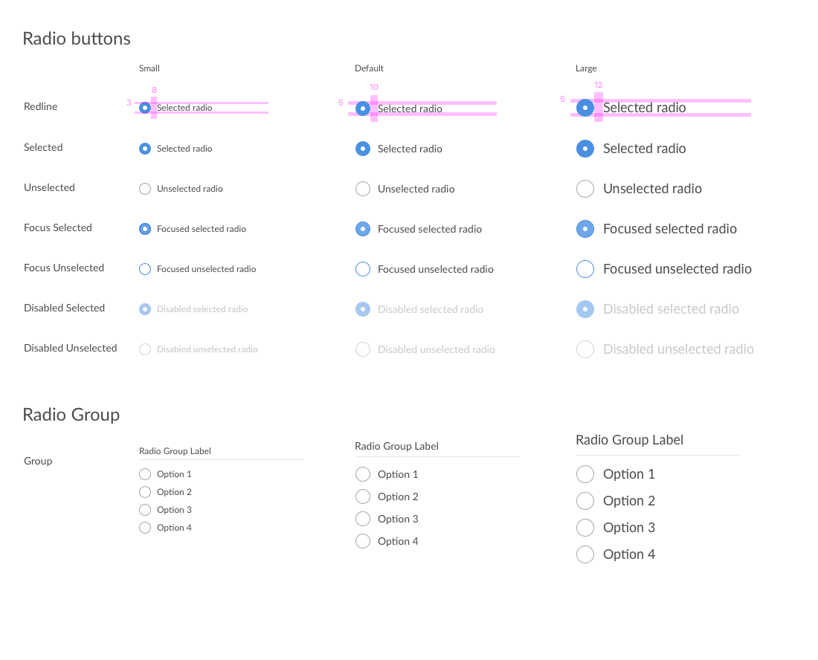
Task: Click the small Radio Group Label text
Action: tap(175, 451)
